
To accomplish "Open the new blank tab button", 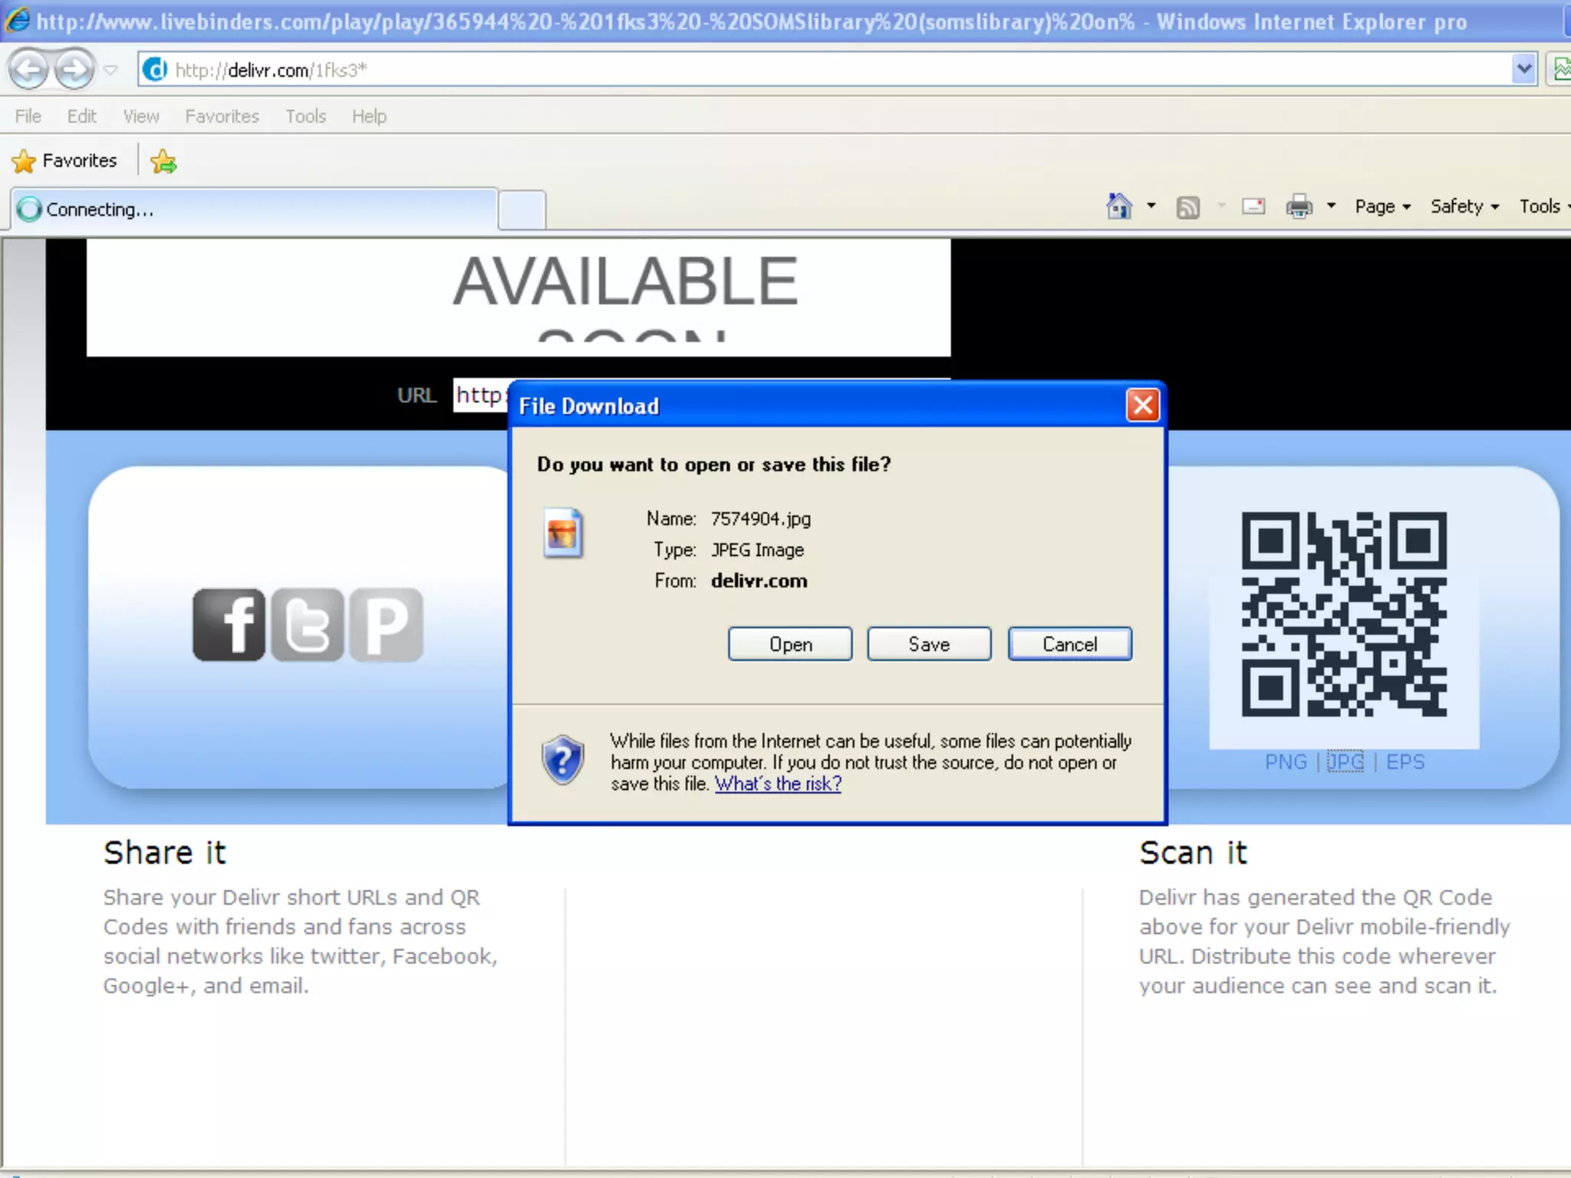I will pyautogui.click(x=522, y=209).
